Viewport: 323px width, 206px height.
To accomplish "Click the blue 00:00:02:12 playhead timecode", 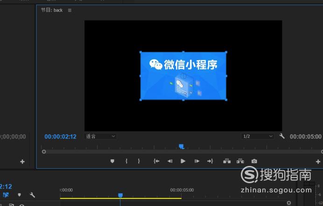I will click(x=60, y=137).
